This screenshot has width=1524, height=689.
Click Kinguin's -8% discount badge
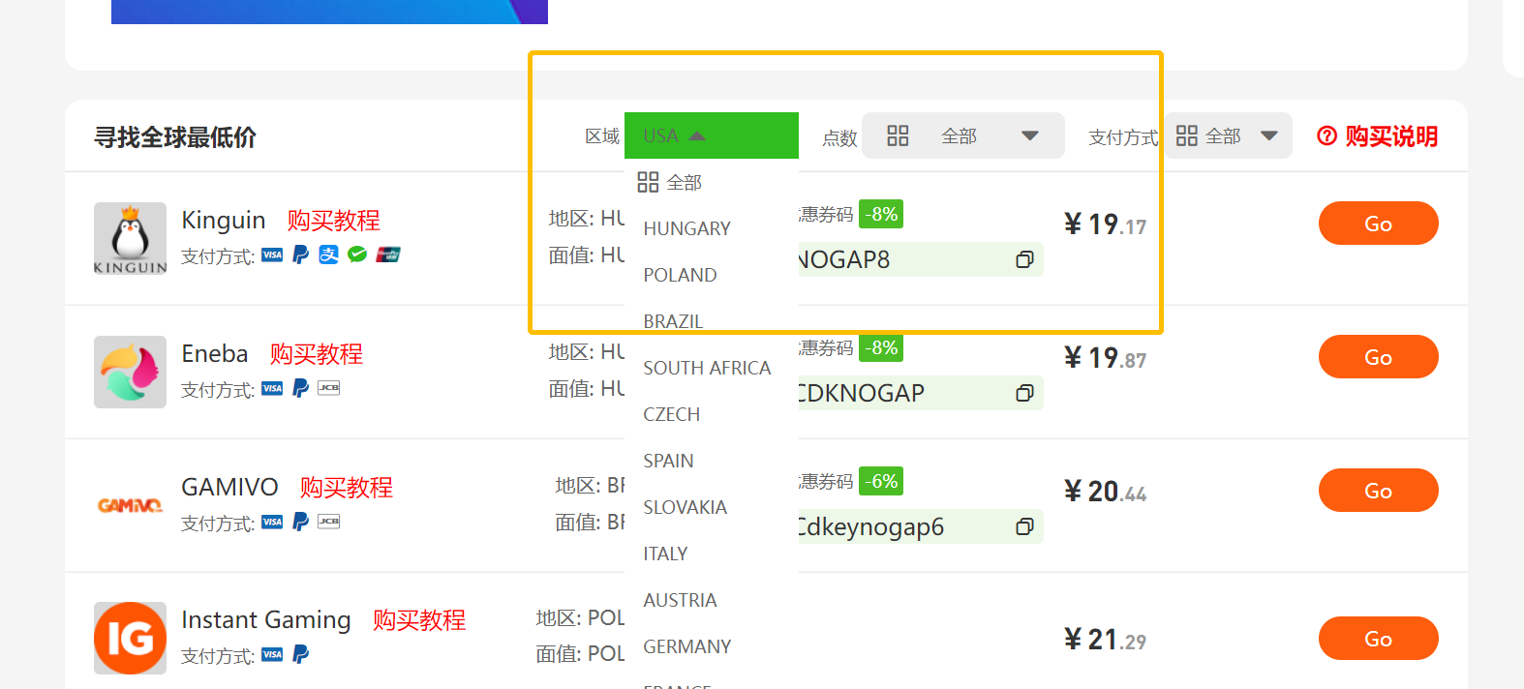tap(881, 214)
